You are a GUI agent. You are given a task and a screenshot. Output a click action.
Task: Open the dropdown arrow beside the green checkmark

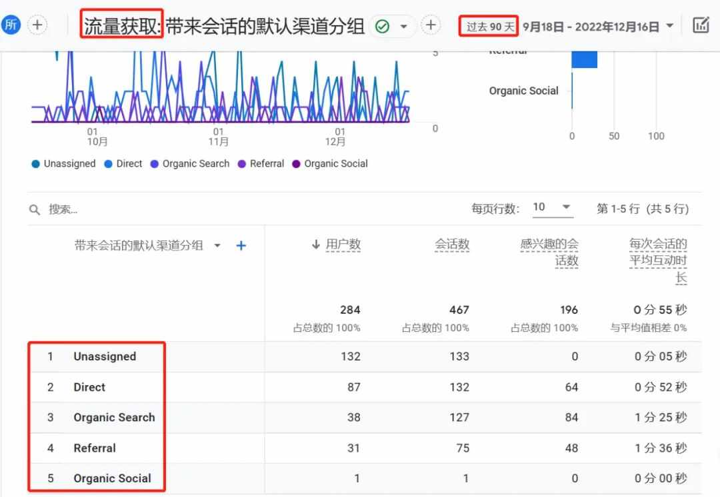tap(403, 27)
